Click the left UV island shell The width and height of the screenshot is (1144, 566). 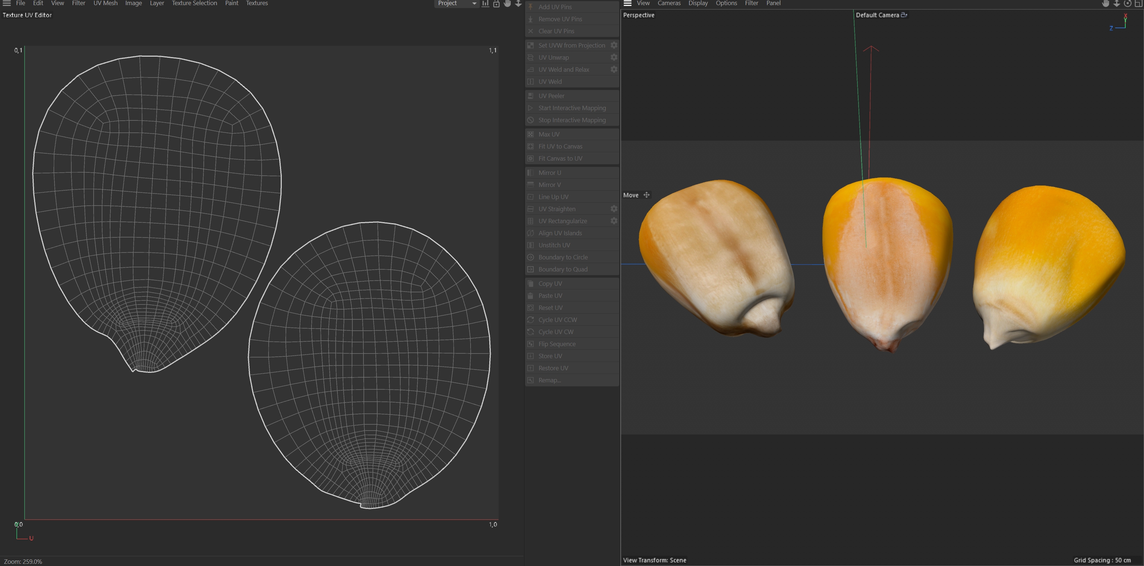[x=156, y=200]
